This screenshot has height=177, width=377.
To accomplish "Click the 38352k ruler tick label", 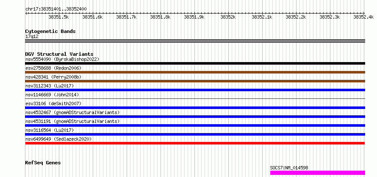I will coord(228,17).
